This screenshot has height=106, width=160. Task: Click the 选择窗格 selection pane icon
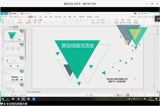pyautogui.click(x=136, y=20)
